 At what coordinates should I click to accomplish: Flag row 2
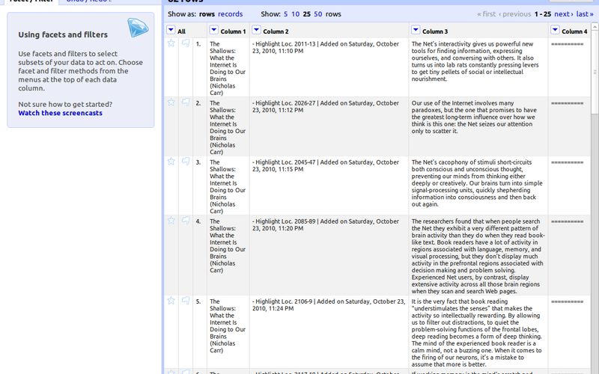pyautogui.click(x=186, y=102)
